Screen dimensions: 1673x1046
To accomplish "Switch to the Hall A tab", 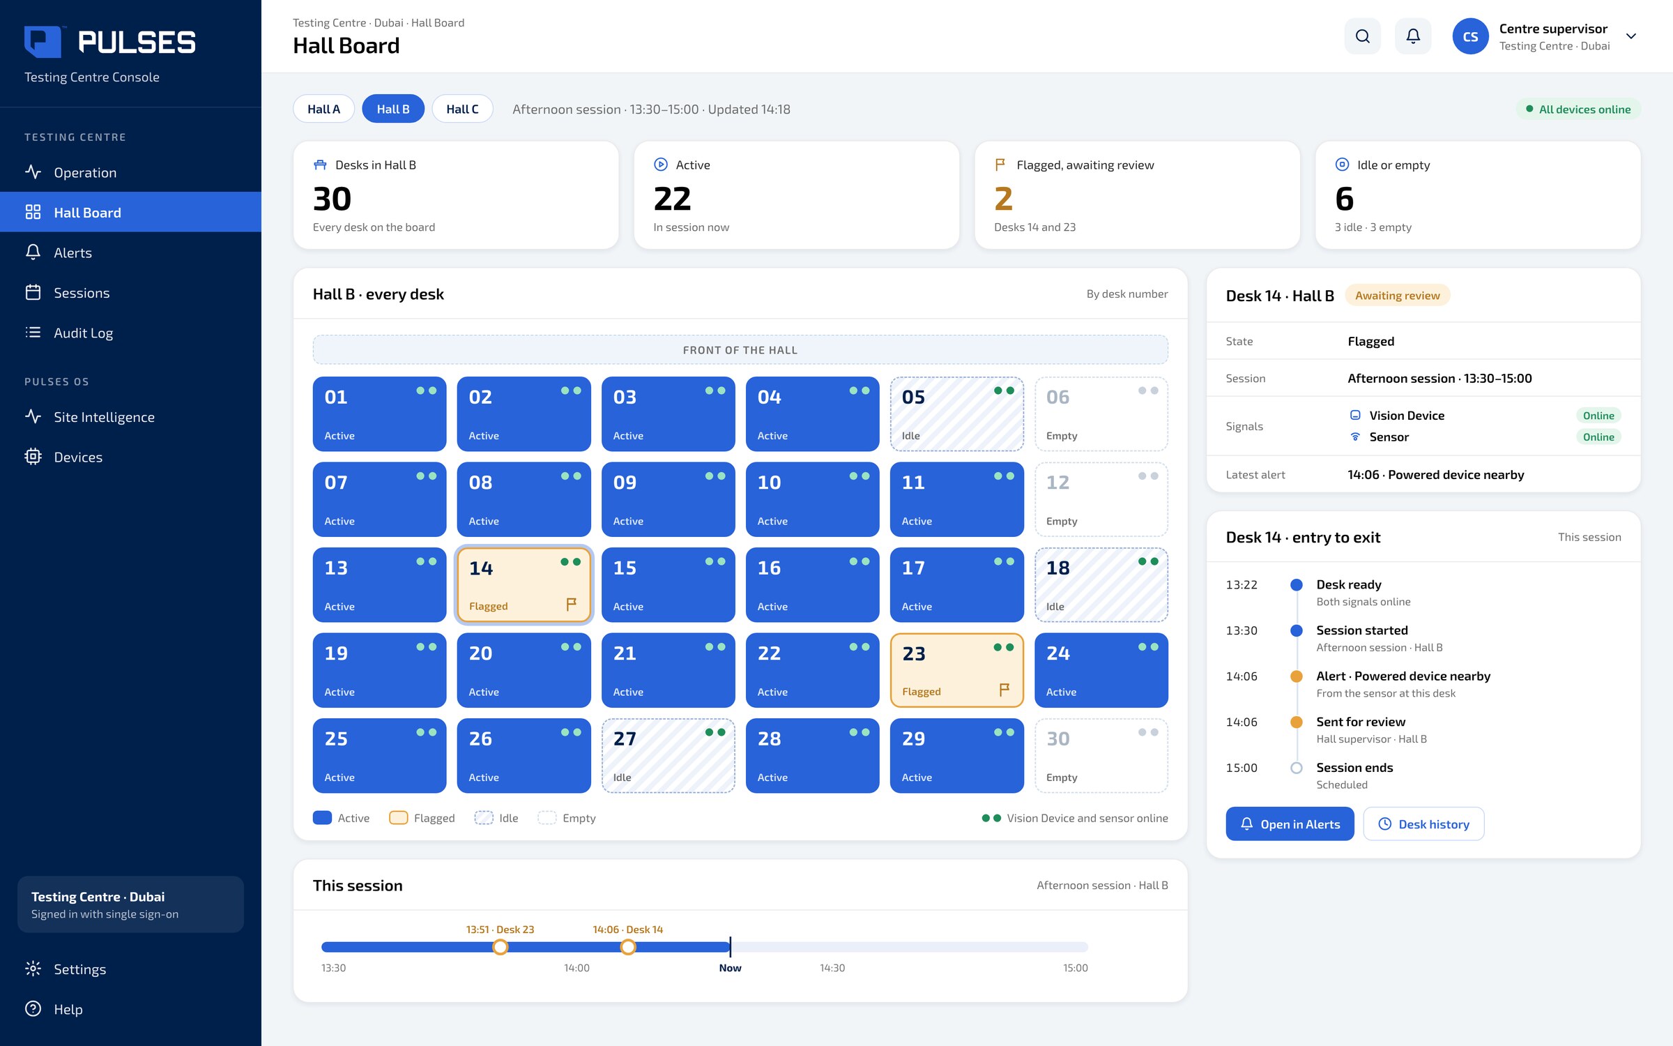I will pos(323,109).
